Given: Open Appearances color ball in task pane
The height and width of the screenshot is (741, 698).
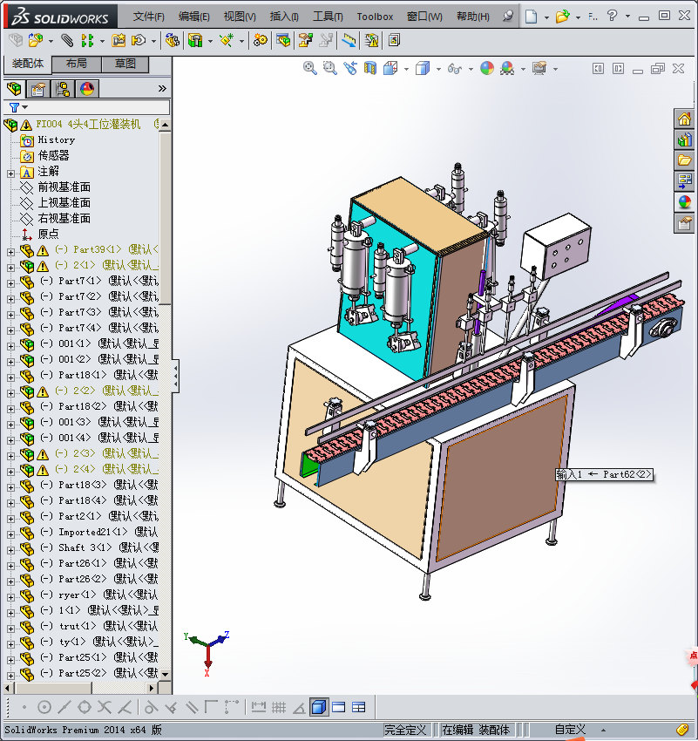Looking at the screenshot, I should [684, 202].
